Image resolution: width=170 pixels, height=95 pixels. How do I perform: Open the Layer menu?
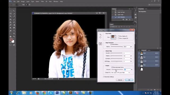pos(28,2)
